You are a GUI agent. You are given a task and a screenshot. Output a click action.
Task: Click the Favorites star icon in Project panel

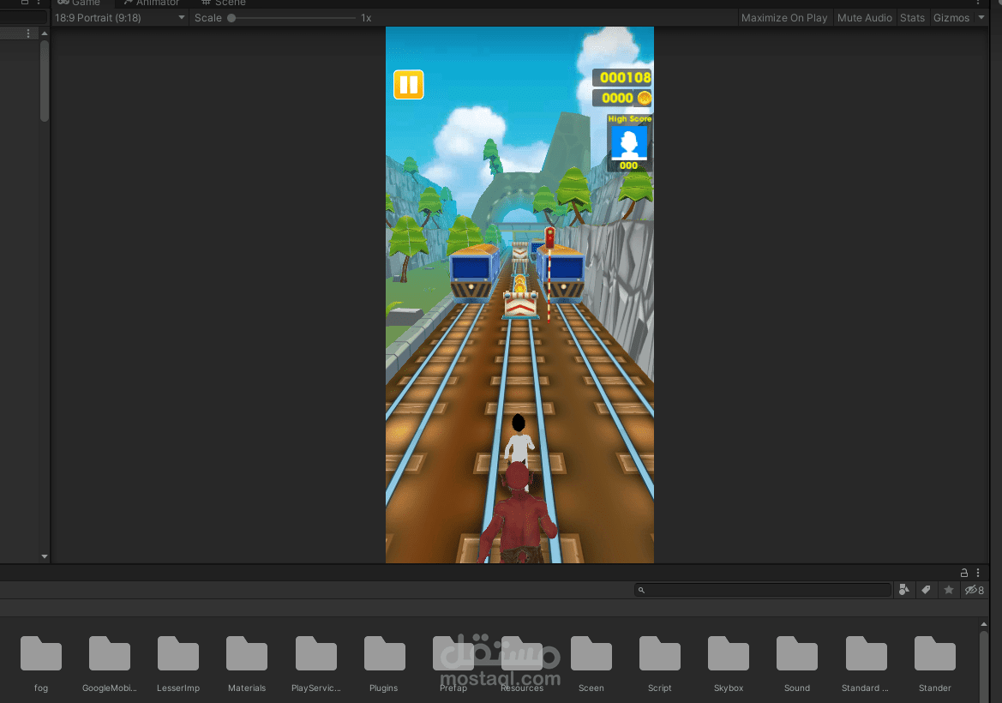tap(948, 590)
